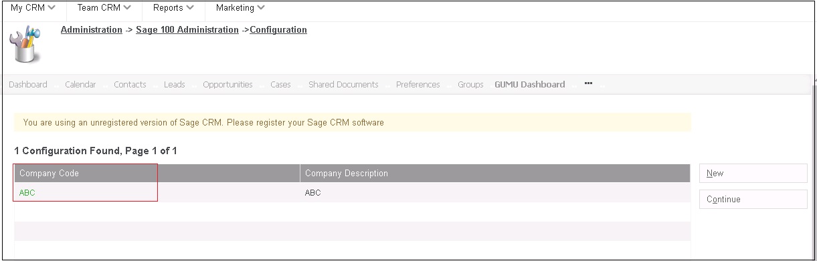Go to the Contacts tab
Viewport: 817px width, 261px height.
pos(130,85)
